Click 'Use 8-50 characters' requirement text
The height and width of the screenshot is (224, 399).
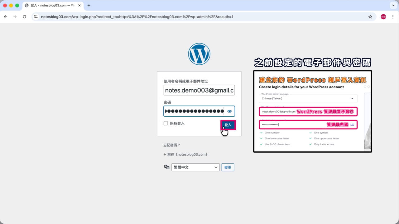tap(277, 144)
